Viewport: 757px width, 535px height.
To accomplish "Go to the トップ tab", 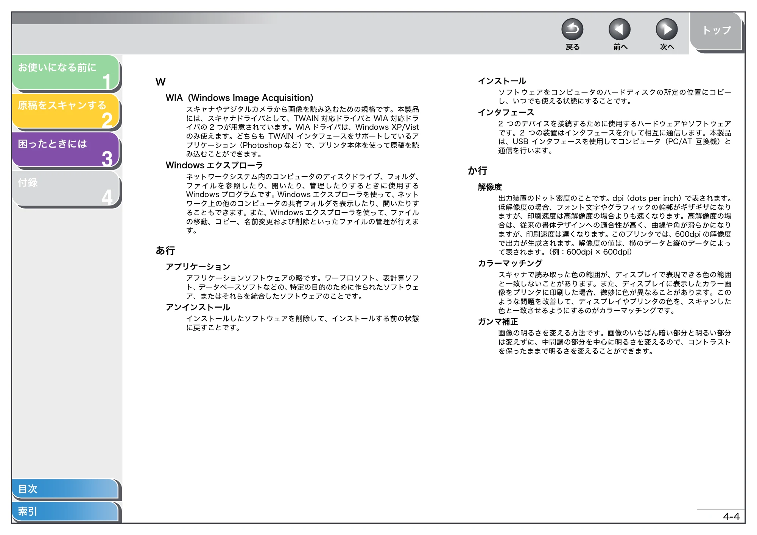I will pos(716,31).
